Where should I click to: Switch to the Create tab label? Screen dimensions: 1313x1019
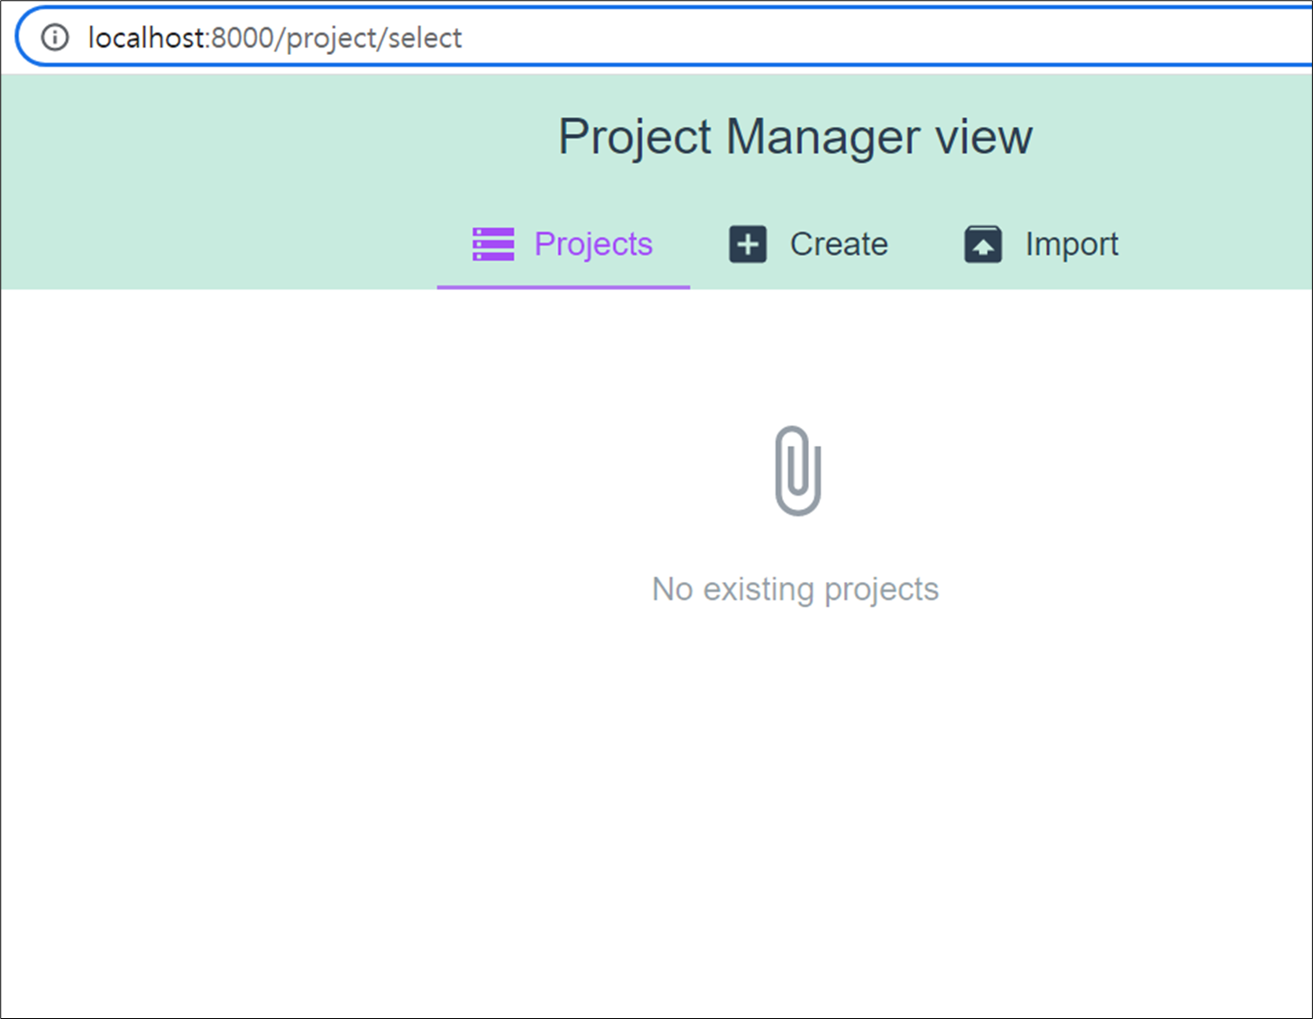coord(839,244)
